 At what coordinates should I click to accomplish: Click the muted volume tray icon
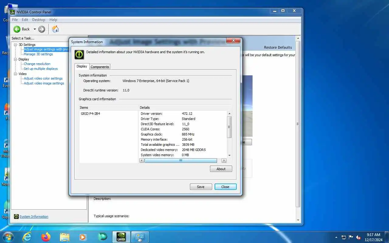pos(359,237)
